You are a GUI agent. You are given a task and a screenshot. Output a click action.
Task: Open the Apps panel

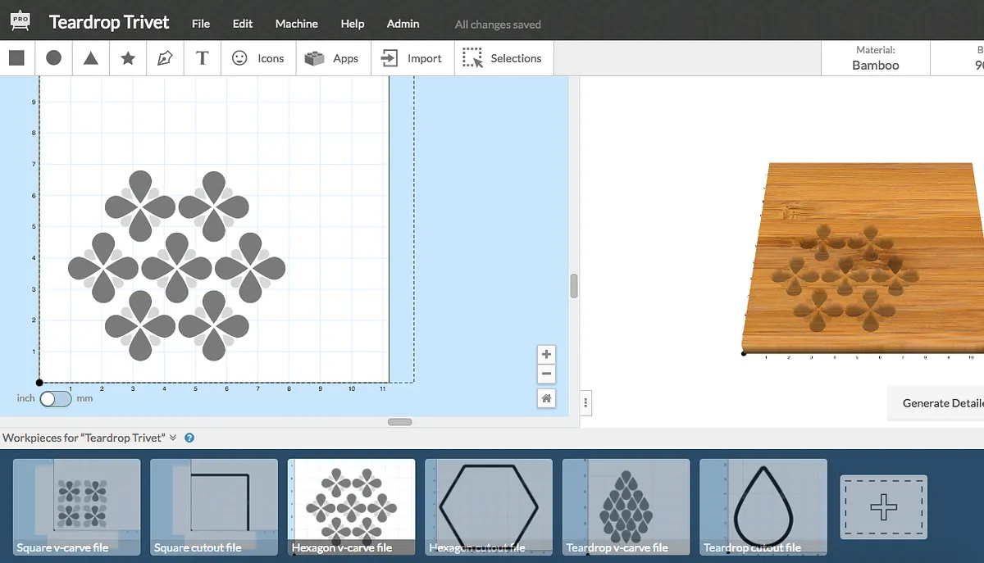(332, 58)
